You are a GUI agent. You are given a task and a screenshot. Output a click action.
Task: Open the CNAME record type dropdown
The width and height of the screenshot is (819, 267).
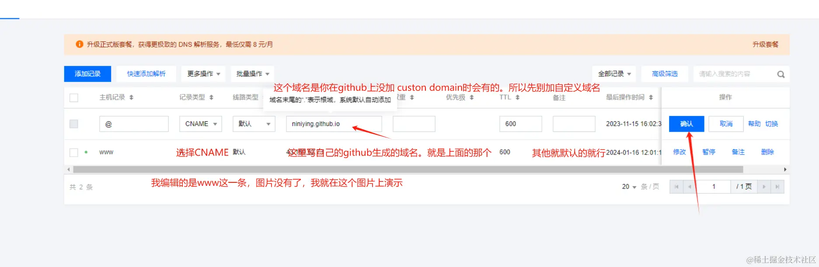[x=201, y=124]
